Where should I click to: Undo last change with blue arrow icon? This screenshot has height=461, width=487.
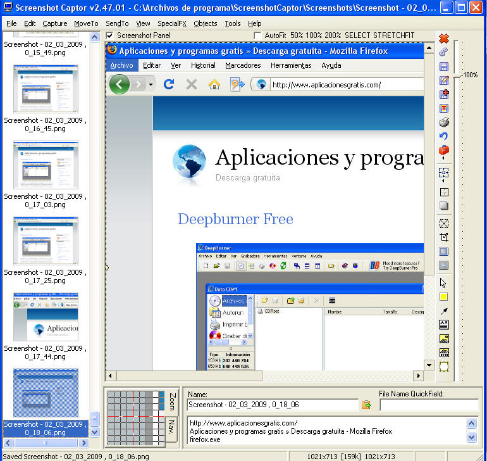(444, 136)
